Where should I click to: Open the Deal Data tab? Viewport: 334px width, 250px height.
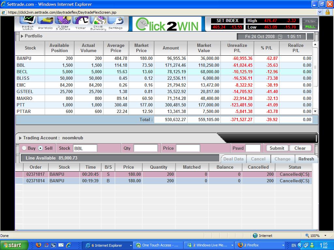[x=233, y=159]
